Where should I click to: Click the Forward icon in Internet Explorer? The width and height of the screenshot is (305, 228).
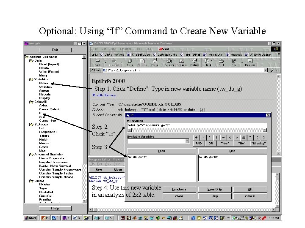[x=114, y=62]
